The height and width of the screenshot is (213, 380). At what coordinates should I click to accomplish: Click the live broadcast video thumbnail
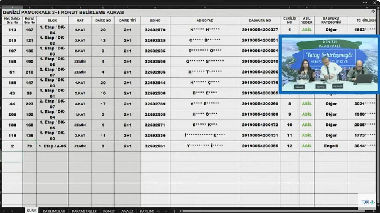pyautogui.click(x=329, y=64)
